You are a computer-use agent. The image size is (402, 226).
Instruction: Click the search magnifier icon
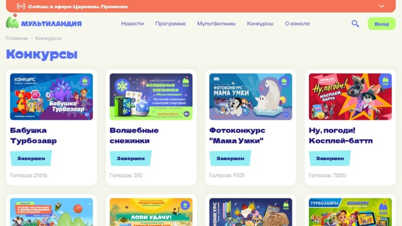pyautogui.click(x=355, y=24)
